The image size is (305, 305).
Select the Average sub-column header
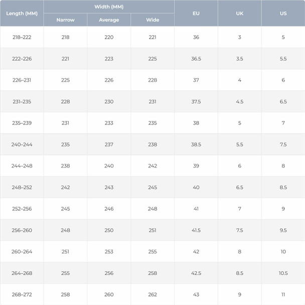[109, 20]
